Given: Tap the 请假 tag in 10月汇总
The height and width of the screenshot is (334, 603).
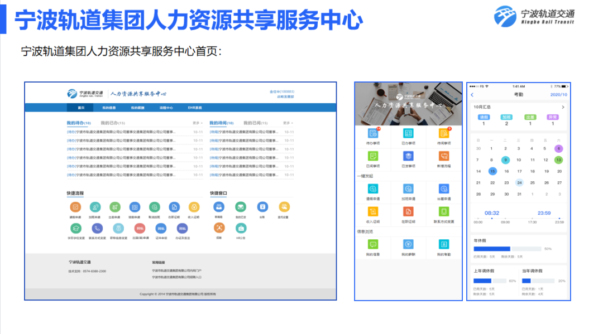Looking at the screenshot, I should pyautogui.click(x=484, y=117).
